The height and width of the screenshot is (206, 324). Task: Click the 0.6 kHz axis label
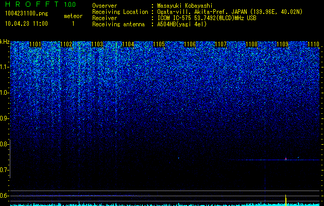(x=4, y=196)
